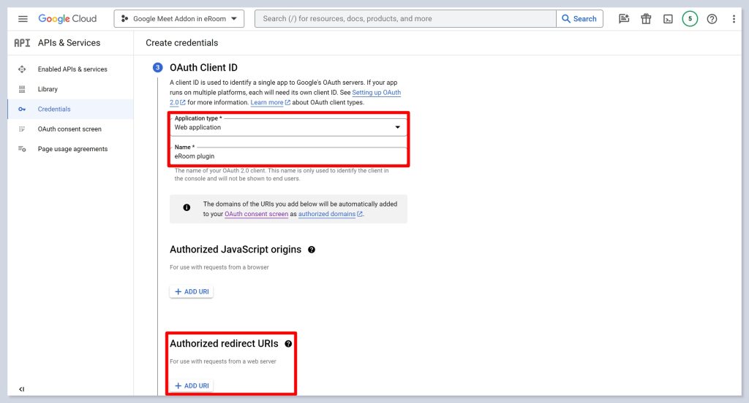Open the help question mark icon
This screenshot has height=403, width=749.
tap(712, 19)
